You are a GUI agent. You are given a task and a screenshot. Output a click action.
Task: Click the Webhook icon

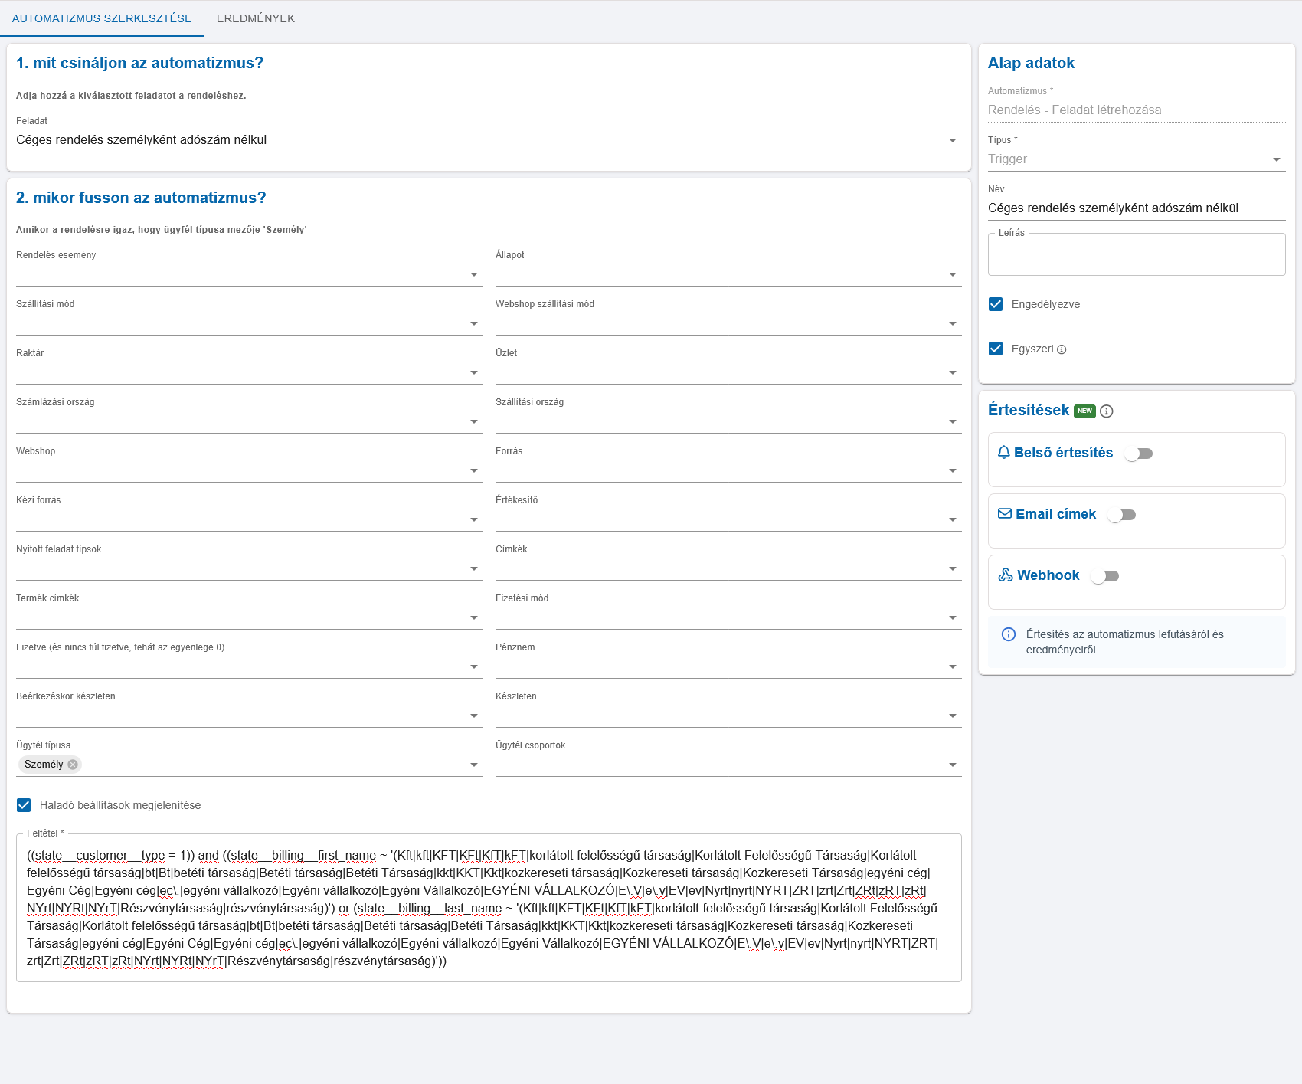click(x=1006, y=575)
